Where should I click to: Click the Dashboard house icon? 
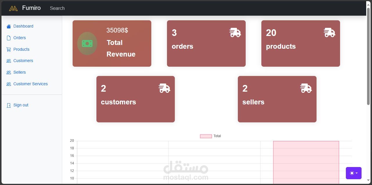(8, 26)
